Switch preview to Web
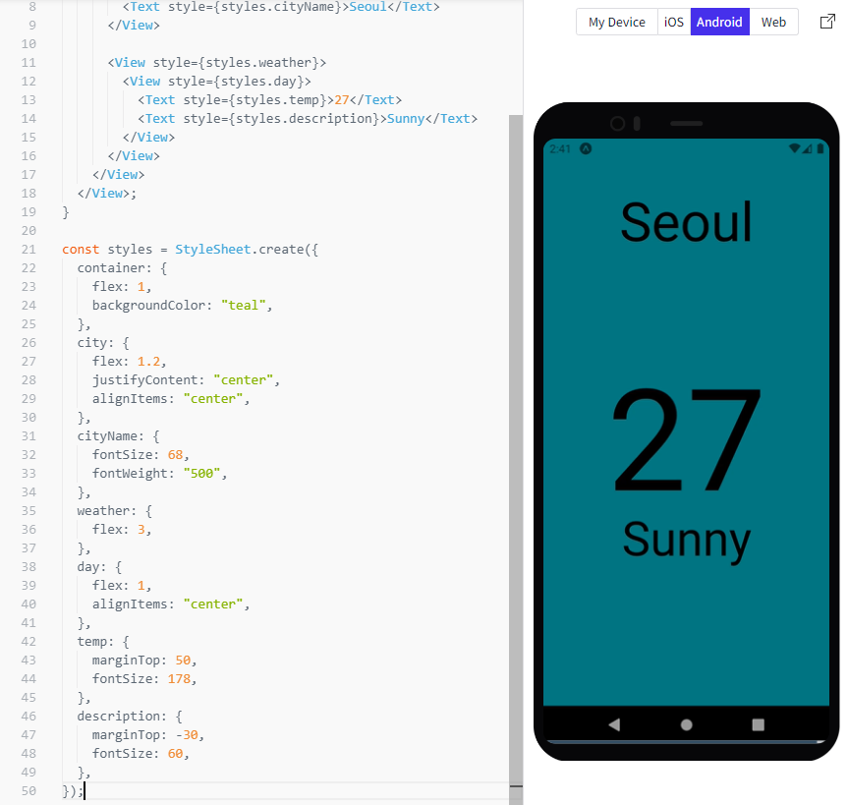The height and width of the screenshot is (805, 848). tap(773, 23)
